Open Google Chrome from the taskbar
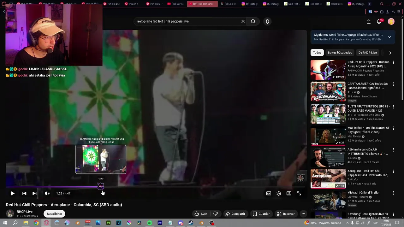Image resolution: width=404 pixels, height=227 pixels. (36, 223)
